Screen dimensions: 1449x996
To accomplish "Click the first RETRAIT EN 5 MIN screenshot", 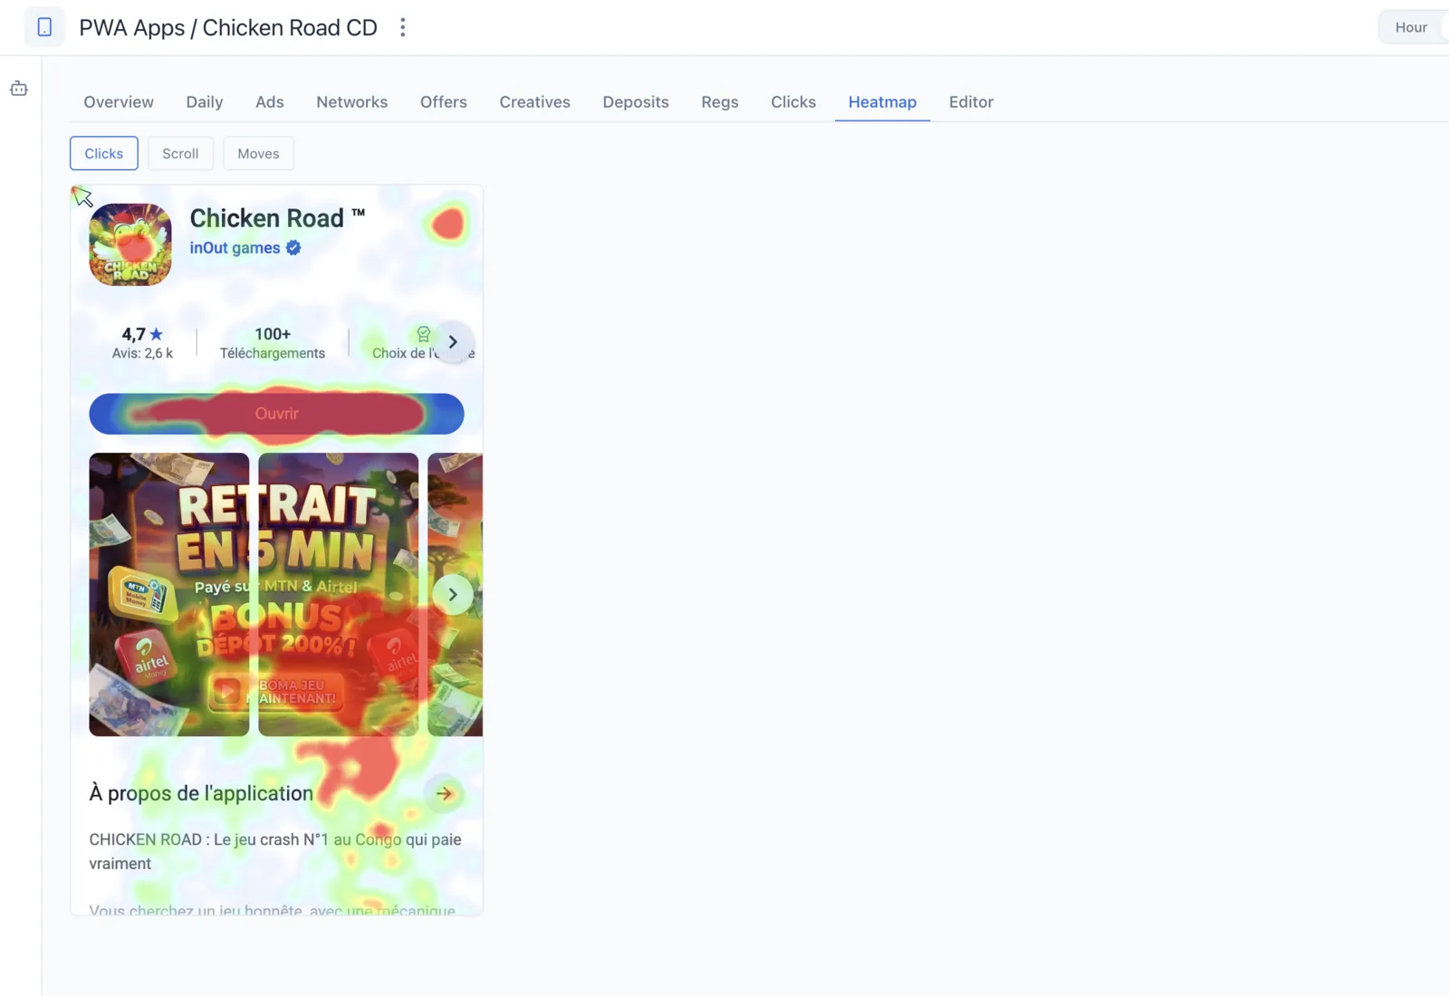I will click(169, 595).
